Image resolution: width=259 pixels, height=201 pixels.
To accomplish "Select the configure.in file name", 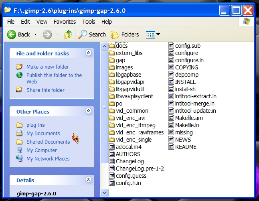I will click(189, 60).
